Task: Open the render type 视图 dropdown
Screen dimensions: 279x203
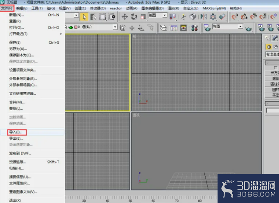Action: [240, 27]
